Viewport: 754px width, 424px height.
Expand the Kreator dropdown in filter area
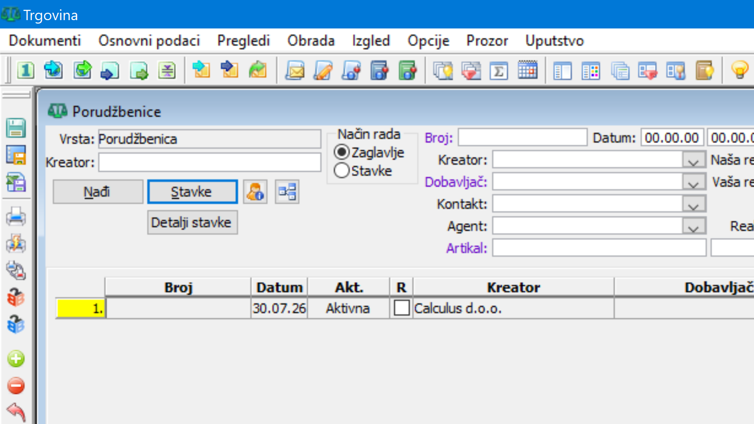[694, 160]
